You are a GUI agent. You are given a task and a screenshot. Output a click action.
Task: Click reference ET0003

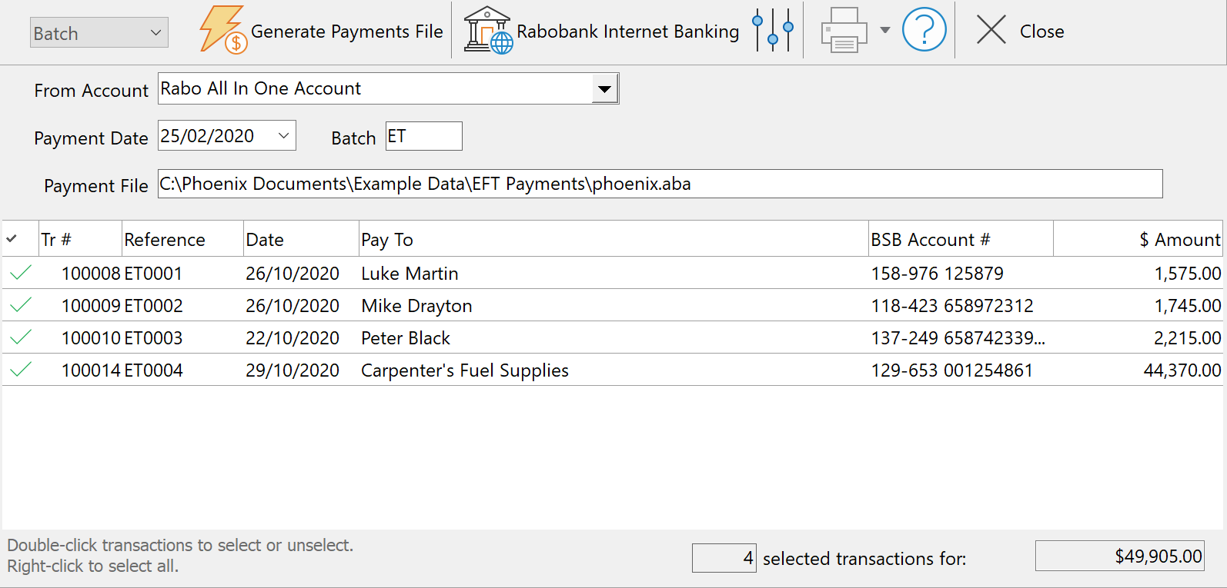[153, 338]
